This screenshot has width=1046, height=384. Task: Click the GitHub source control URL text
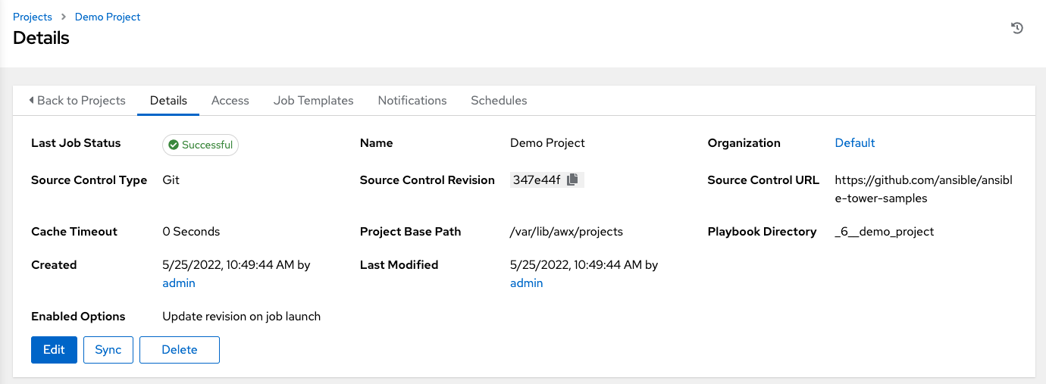tap(922, 189)
